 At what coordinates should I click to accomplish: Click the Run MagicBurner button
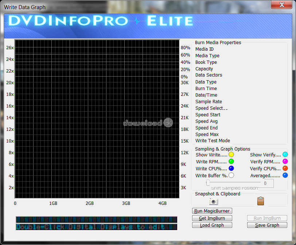(x=212, y=211)
